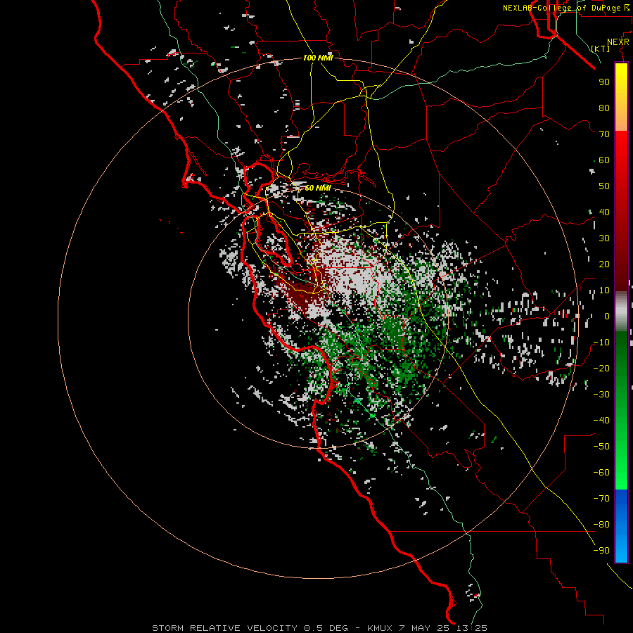Screen dimensions: 633x633
Task: Click the peach-orange segment of color bar
Action: tap(621, 120)
